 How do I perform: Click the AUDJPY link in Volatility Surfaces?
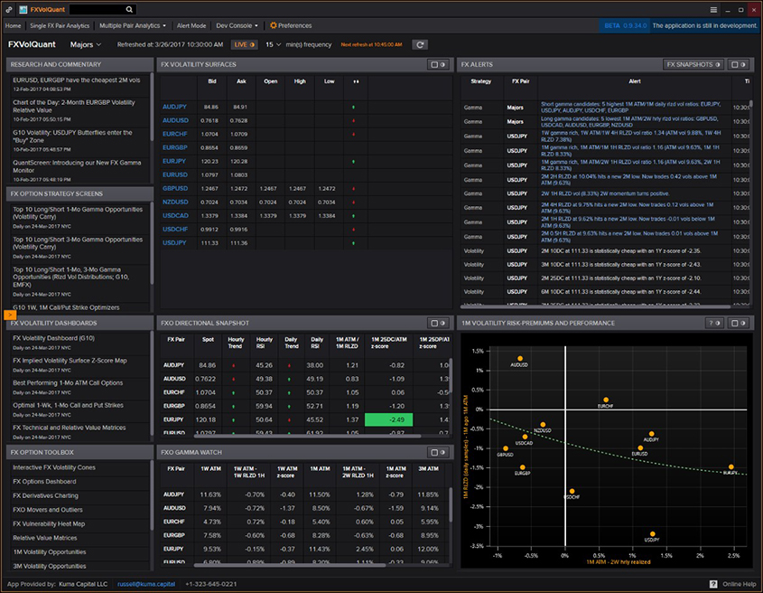pyautogui.click(x=175, y=107)
